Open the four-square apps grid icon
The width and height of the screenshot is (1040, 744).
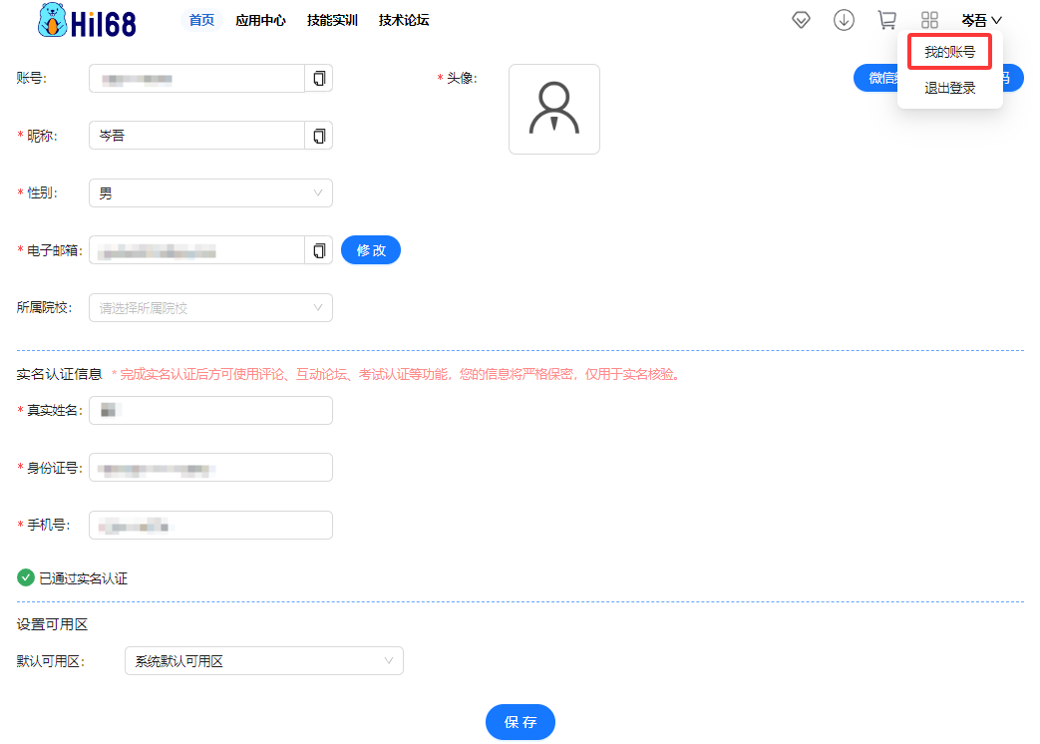(x=929, y=20)
